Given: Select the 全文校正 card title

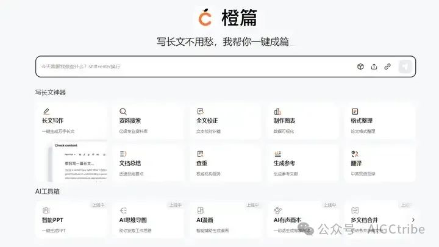Looking at the screenshot, I should click(x=207, y=121).
